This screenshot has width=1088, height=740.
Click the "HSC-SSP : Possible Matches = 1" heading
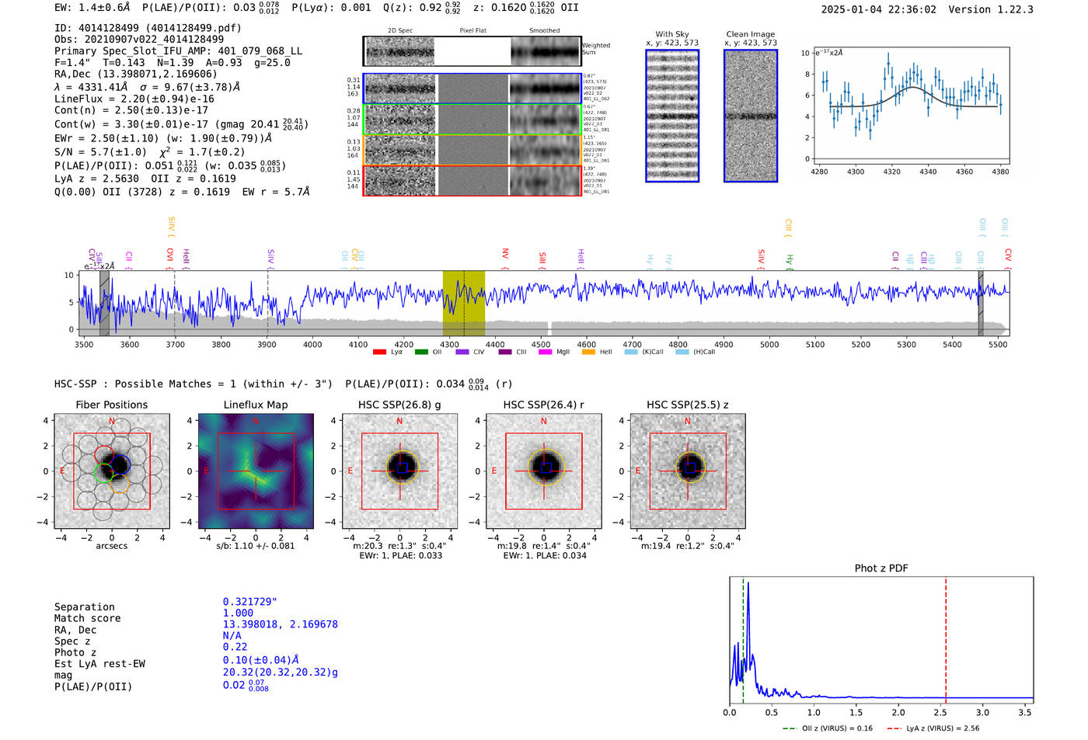(194, 384)
